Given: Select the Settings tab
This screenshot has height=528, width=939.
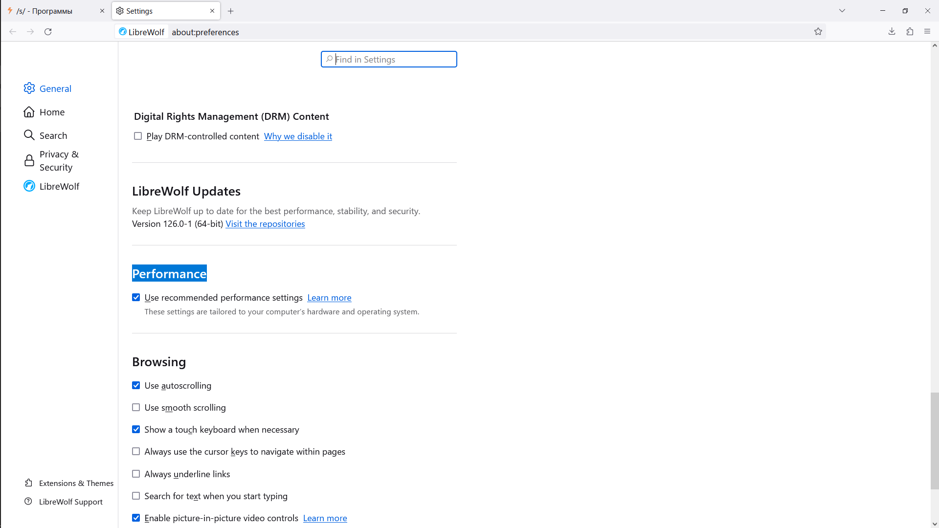Looking at the screenshot, I should [x=166, y=11].
